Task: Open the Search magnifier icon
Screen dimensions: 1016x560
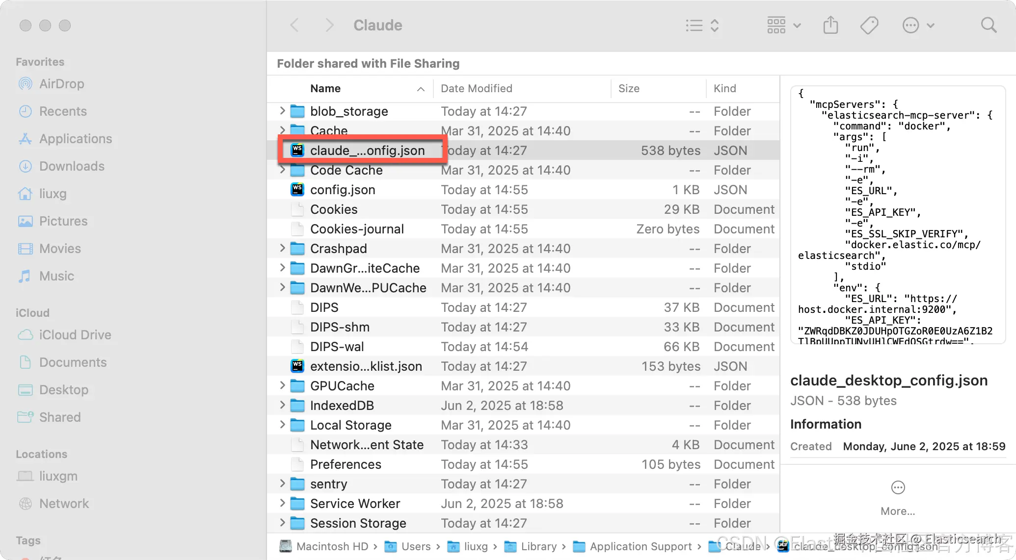Action: coord(989,25)
